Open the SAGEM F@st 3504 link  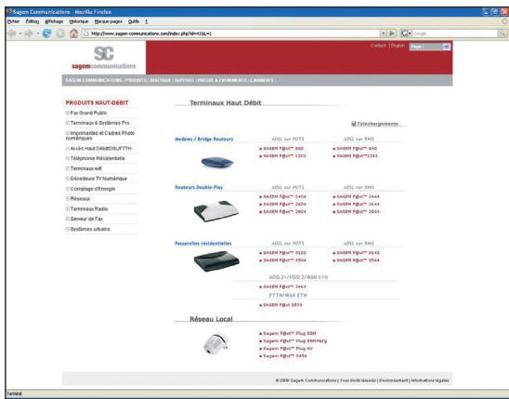(285, 260)
